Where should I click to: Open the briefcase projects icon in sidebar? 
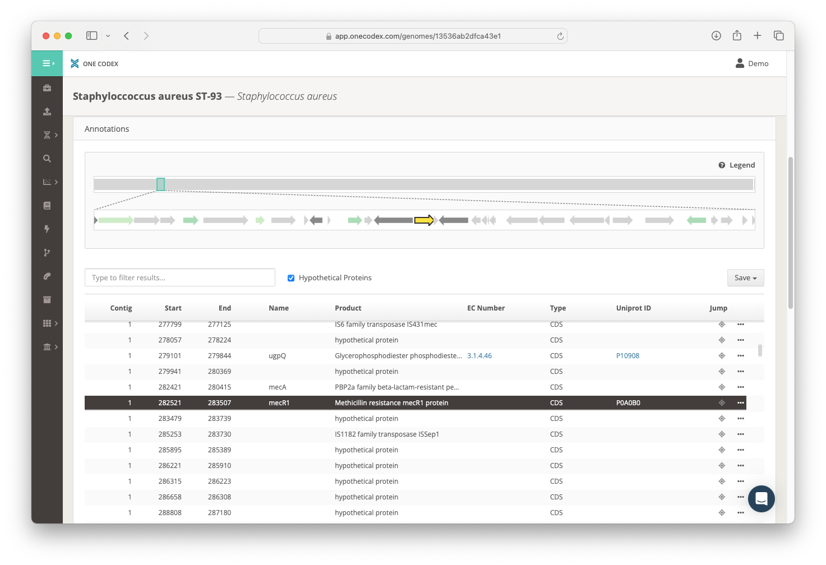(x=47, y=88)
